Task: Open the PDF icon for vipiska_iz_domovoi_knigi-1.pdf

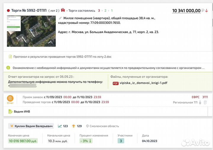Action: coord(116,83)
